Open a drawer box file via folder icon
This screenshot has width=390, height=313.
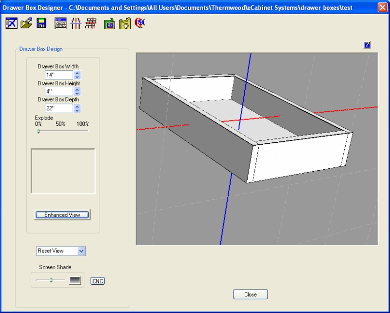[x=26, y=23]
